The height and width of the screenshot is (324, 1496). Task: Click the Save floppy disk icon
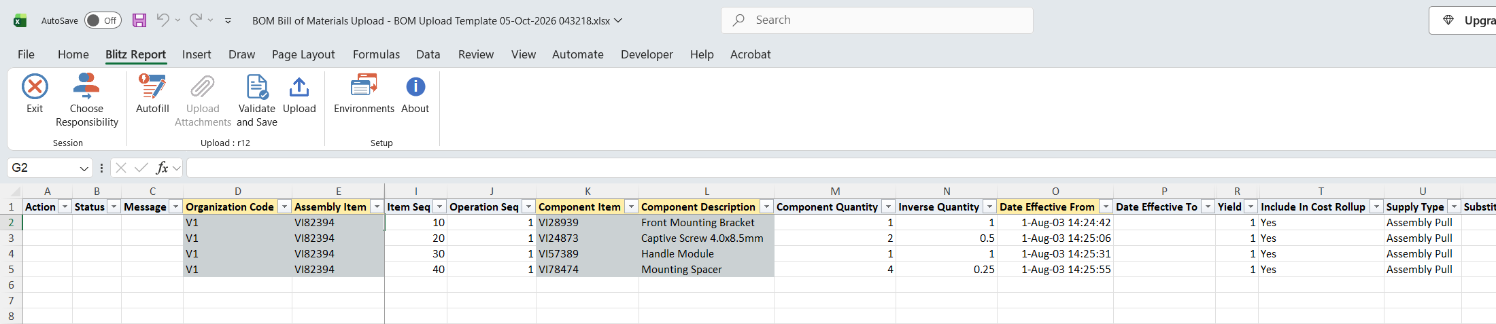pos(139,20)
